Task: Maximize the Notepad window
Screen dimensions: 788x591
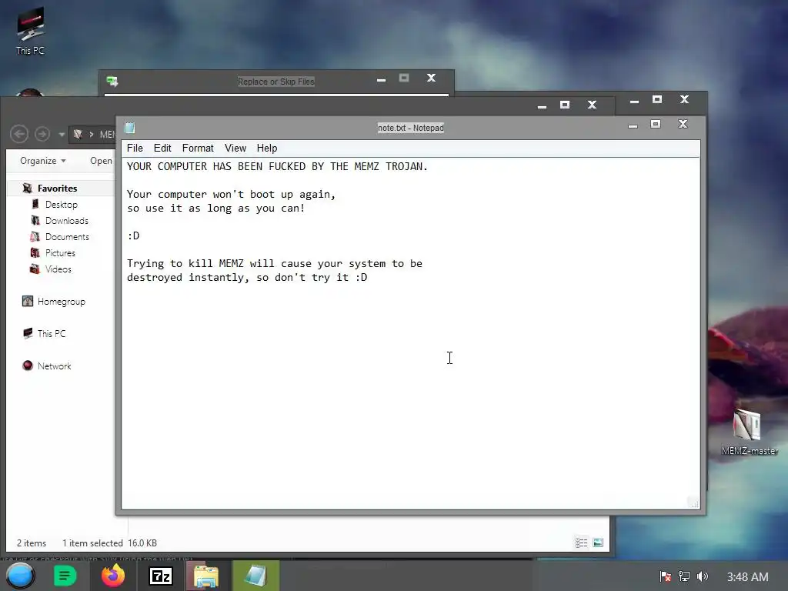Action: tap(656, 124)
